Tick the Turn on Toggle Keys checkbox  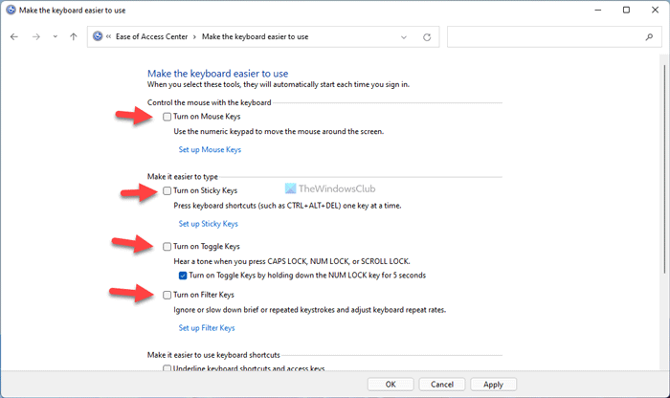pyautogui.click(x=167, y=246)
